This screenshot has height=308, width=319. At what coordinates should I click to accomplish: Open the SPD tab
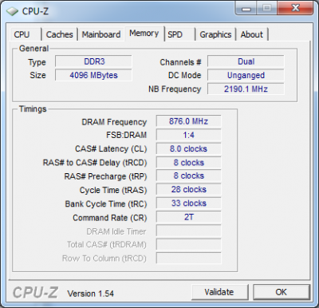tap(180, 34)
